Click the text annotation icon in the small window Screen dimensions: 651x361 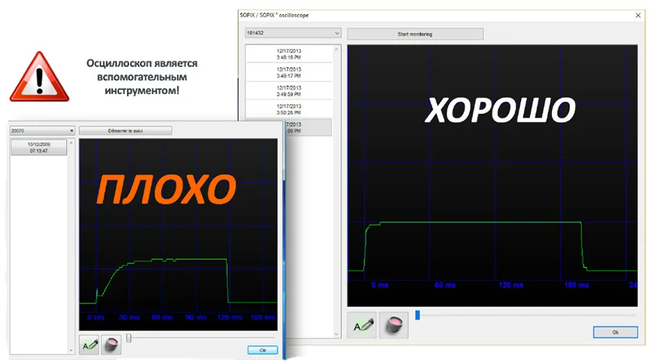[88, 346]
